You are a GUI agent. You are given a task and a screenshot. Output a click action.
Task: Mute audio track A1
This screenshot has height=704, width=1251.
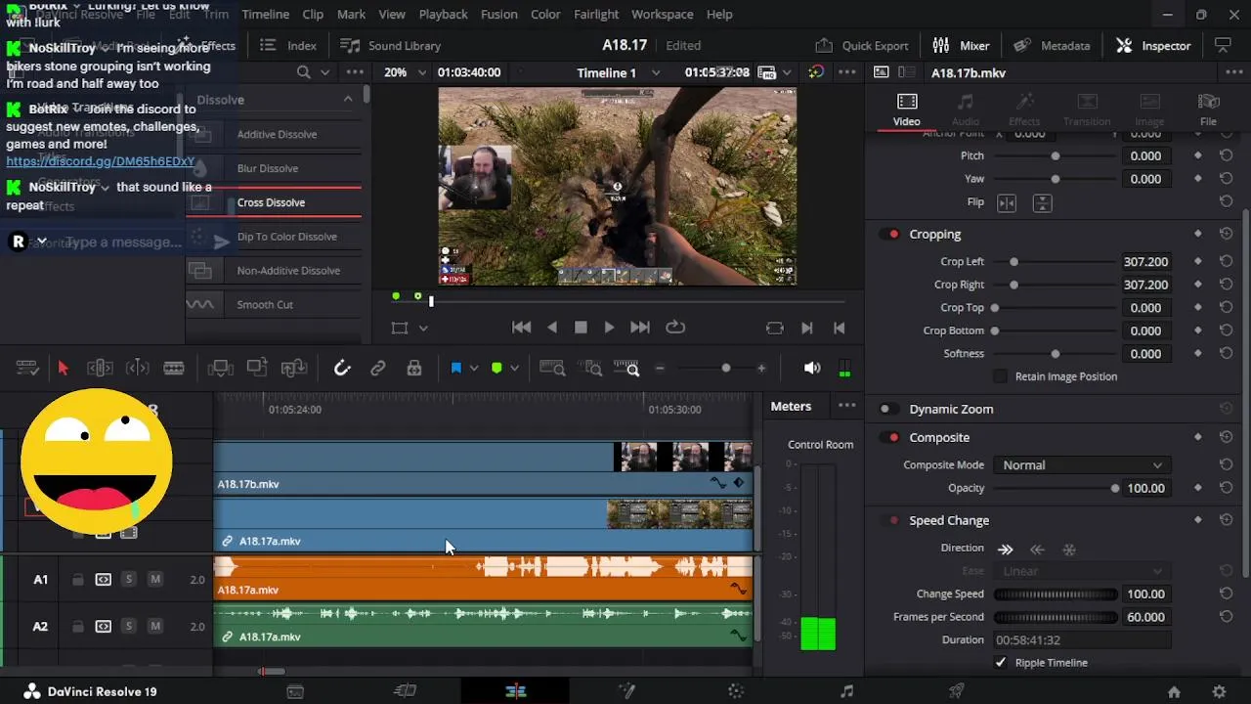point(154,580)
